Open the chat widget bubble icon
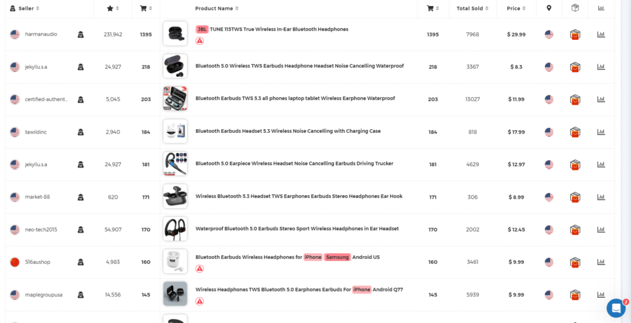Image resolution: width=631 pixels, height=323 pixels. 616,308
